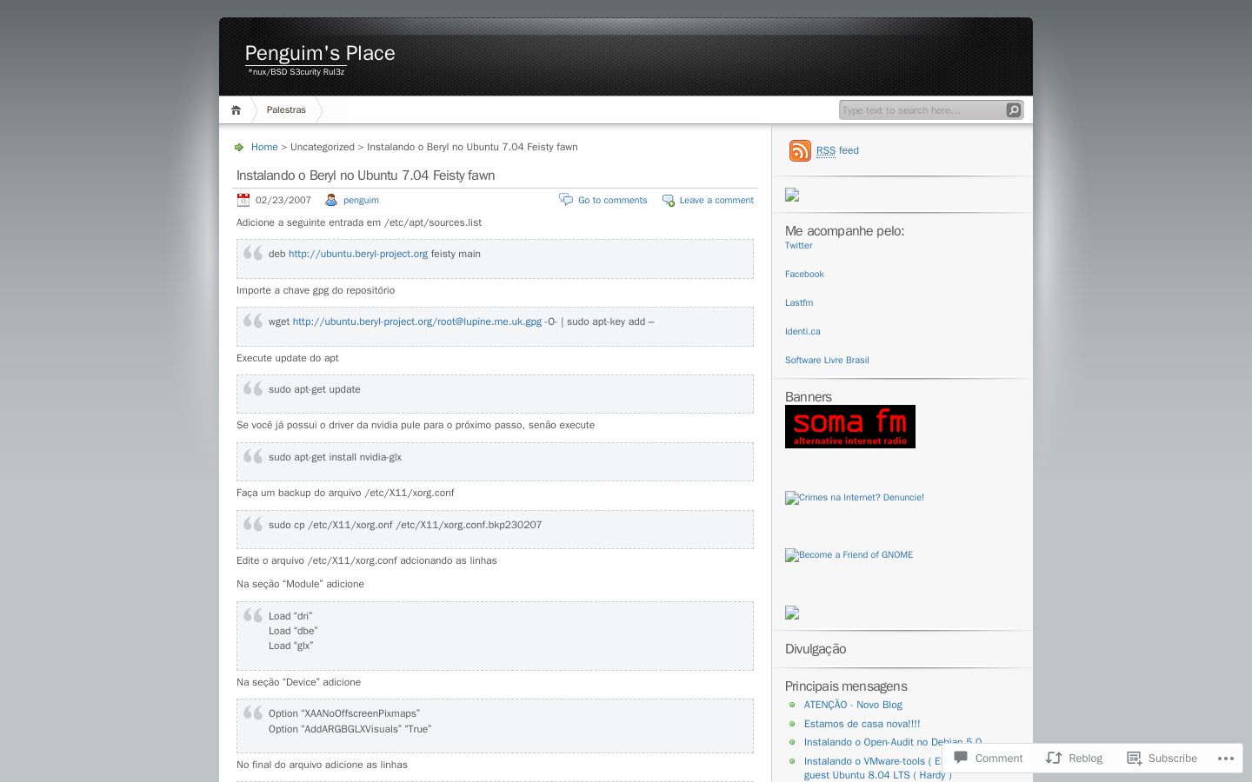This screenshot has width=1252, height=782.
Task: Click the Comment button label
Action: 999,759
